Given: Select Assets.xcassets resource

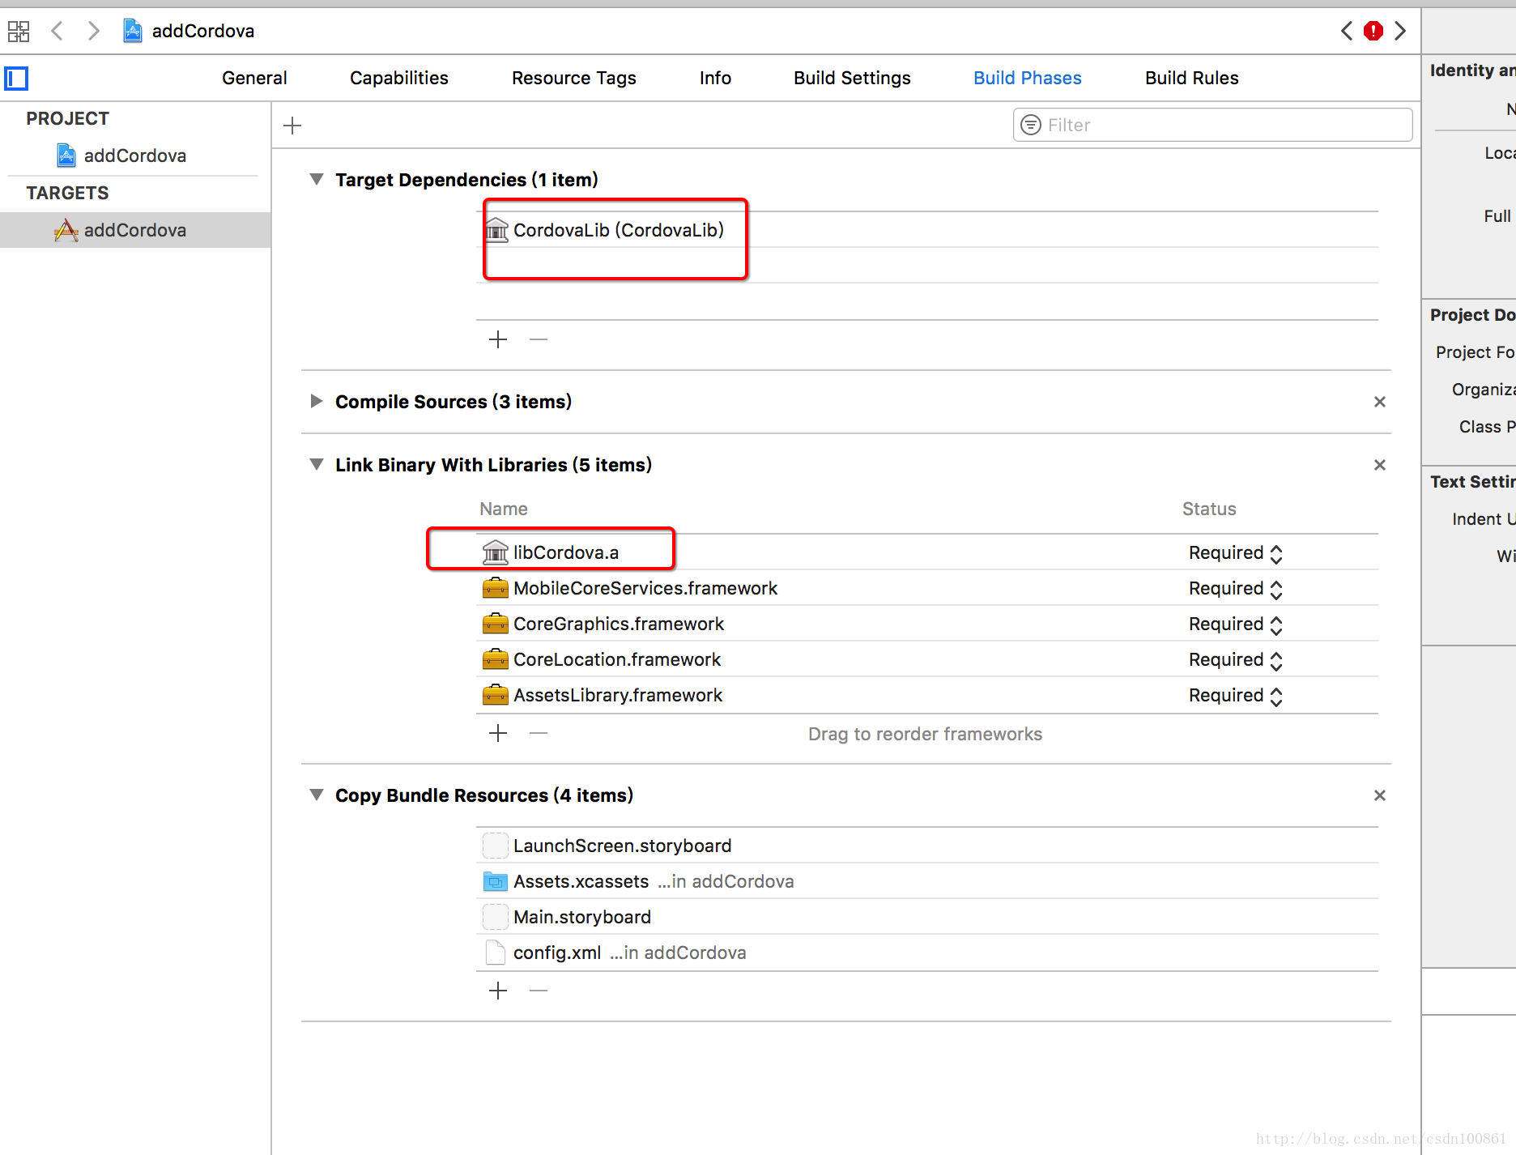Looking at the screenshot, I should 927,881.
